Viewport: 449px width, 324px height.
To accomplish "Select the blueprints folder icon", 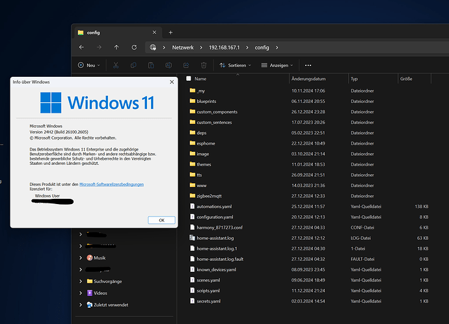I will click(x=193, y=101).
